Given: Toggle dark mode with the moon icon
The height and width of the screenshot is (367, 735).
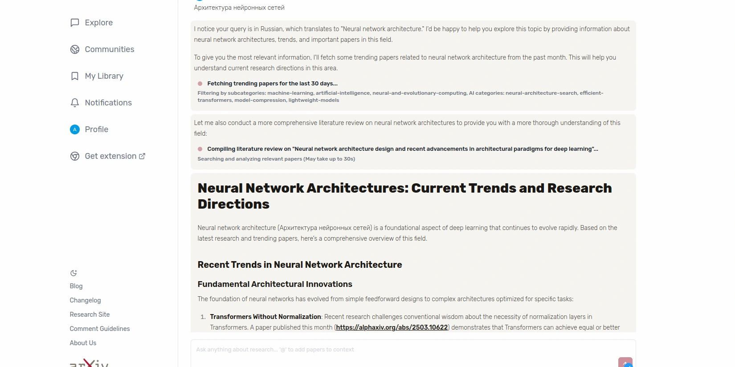Looking at the screenshot, I should pyautogui.click(x=73, y=273).
